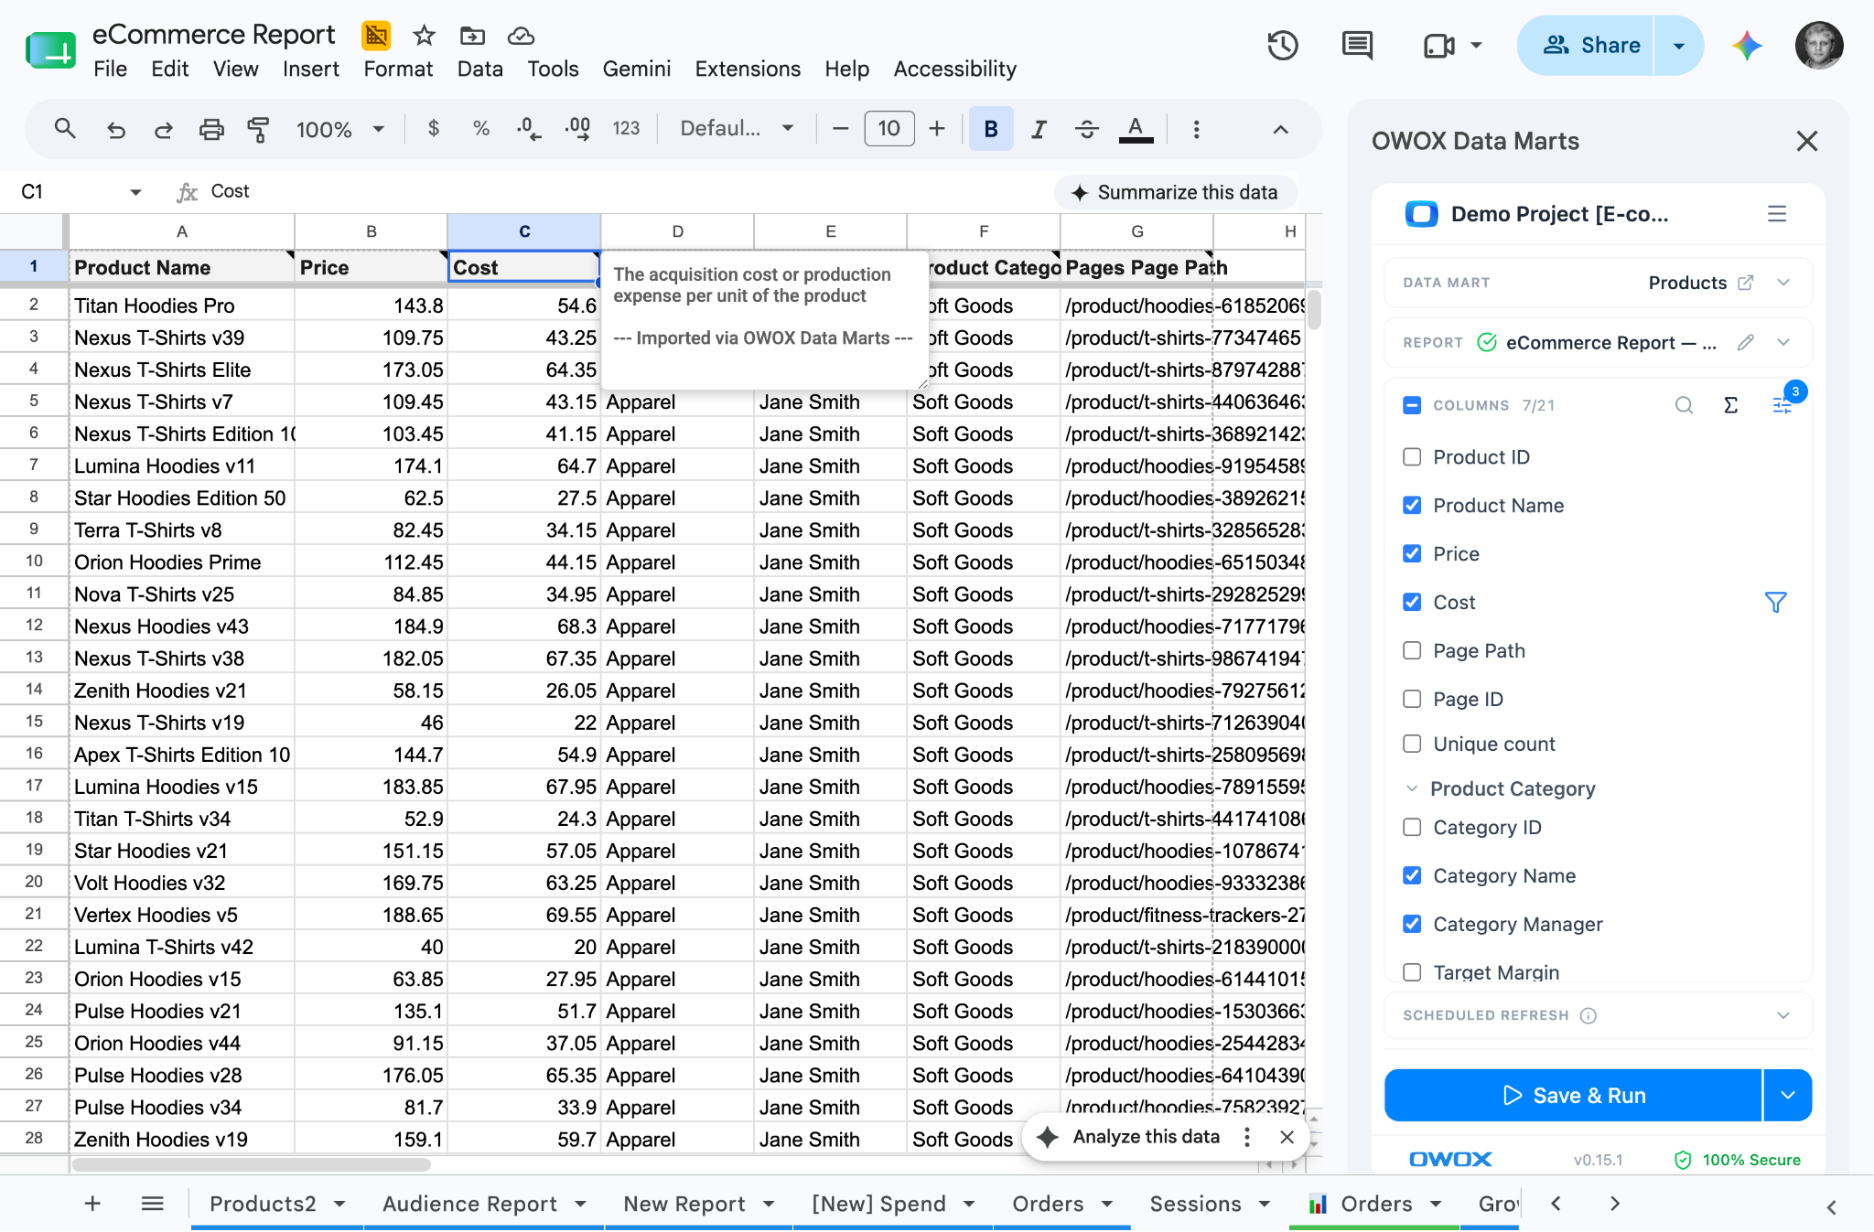Viewport: 1874px width, 1232px height.
Task: Uncheck the Price column
Action: (x=1412, y=553)
